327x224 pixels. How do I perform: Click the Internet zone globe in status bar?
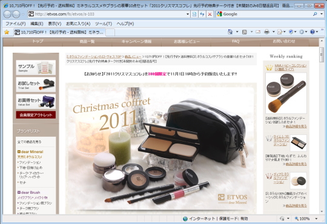pos(185,219)
